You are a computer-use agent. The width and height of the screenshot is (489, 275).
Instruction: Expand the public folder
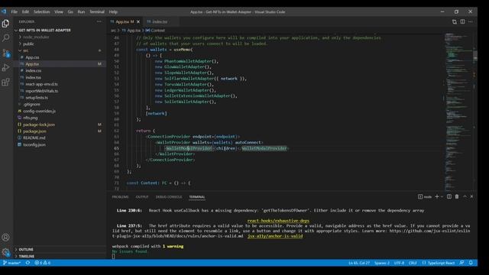point(28,44)
